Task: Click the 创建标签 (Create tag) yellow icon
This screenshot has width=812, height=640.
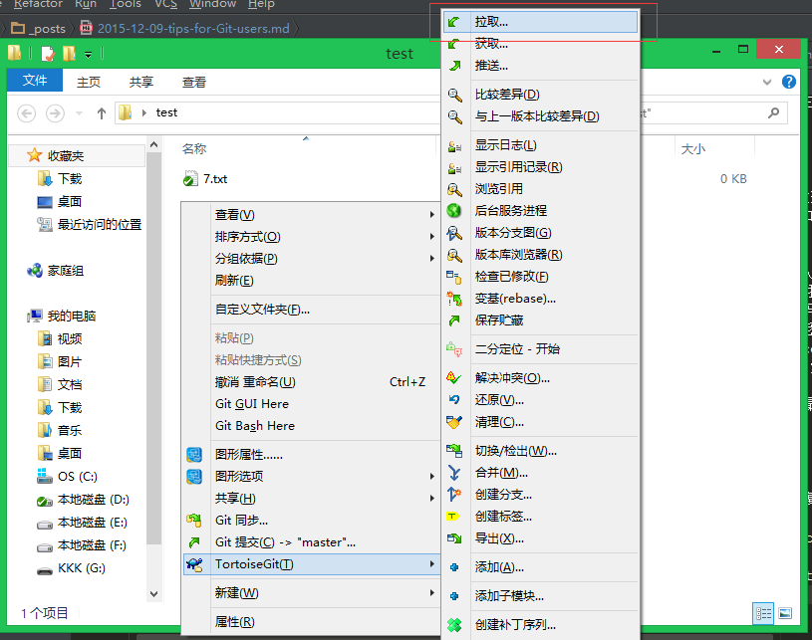Action: coord(455,517)
